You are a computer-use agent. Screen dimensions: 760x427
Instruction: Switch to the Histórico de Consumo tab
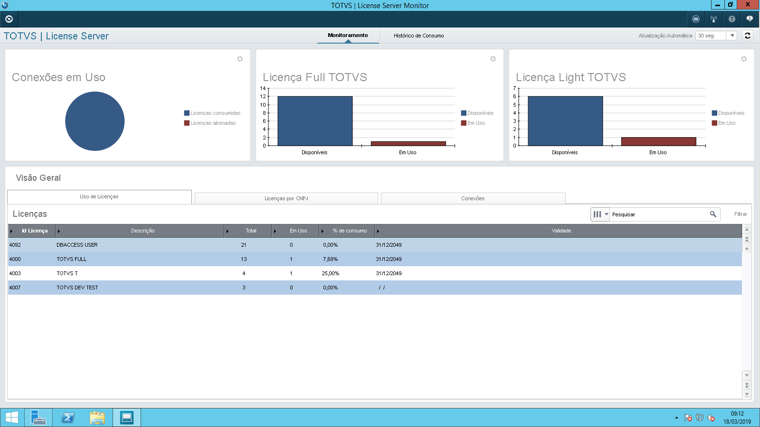pos(419,36)
